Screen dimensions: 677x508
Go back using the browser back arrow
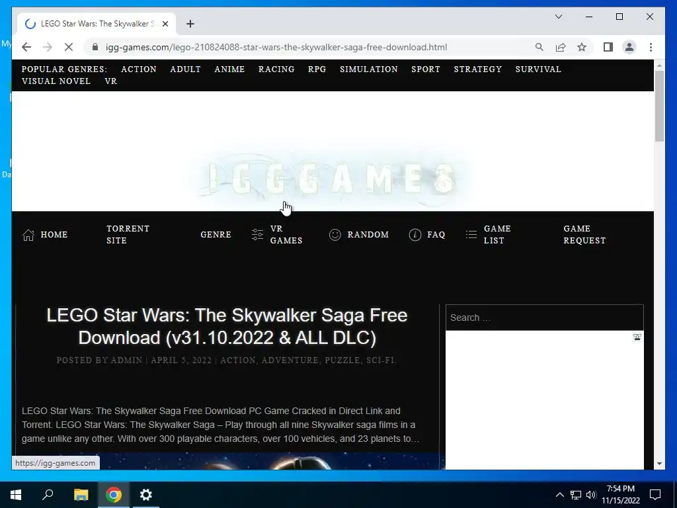(x=26, y=47)
